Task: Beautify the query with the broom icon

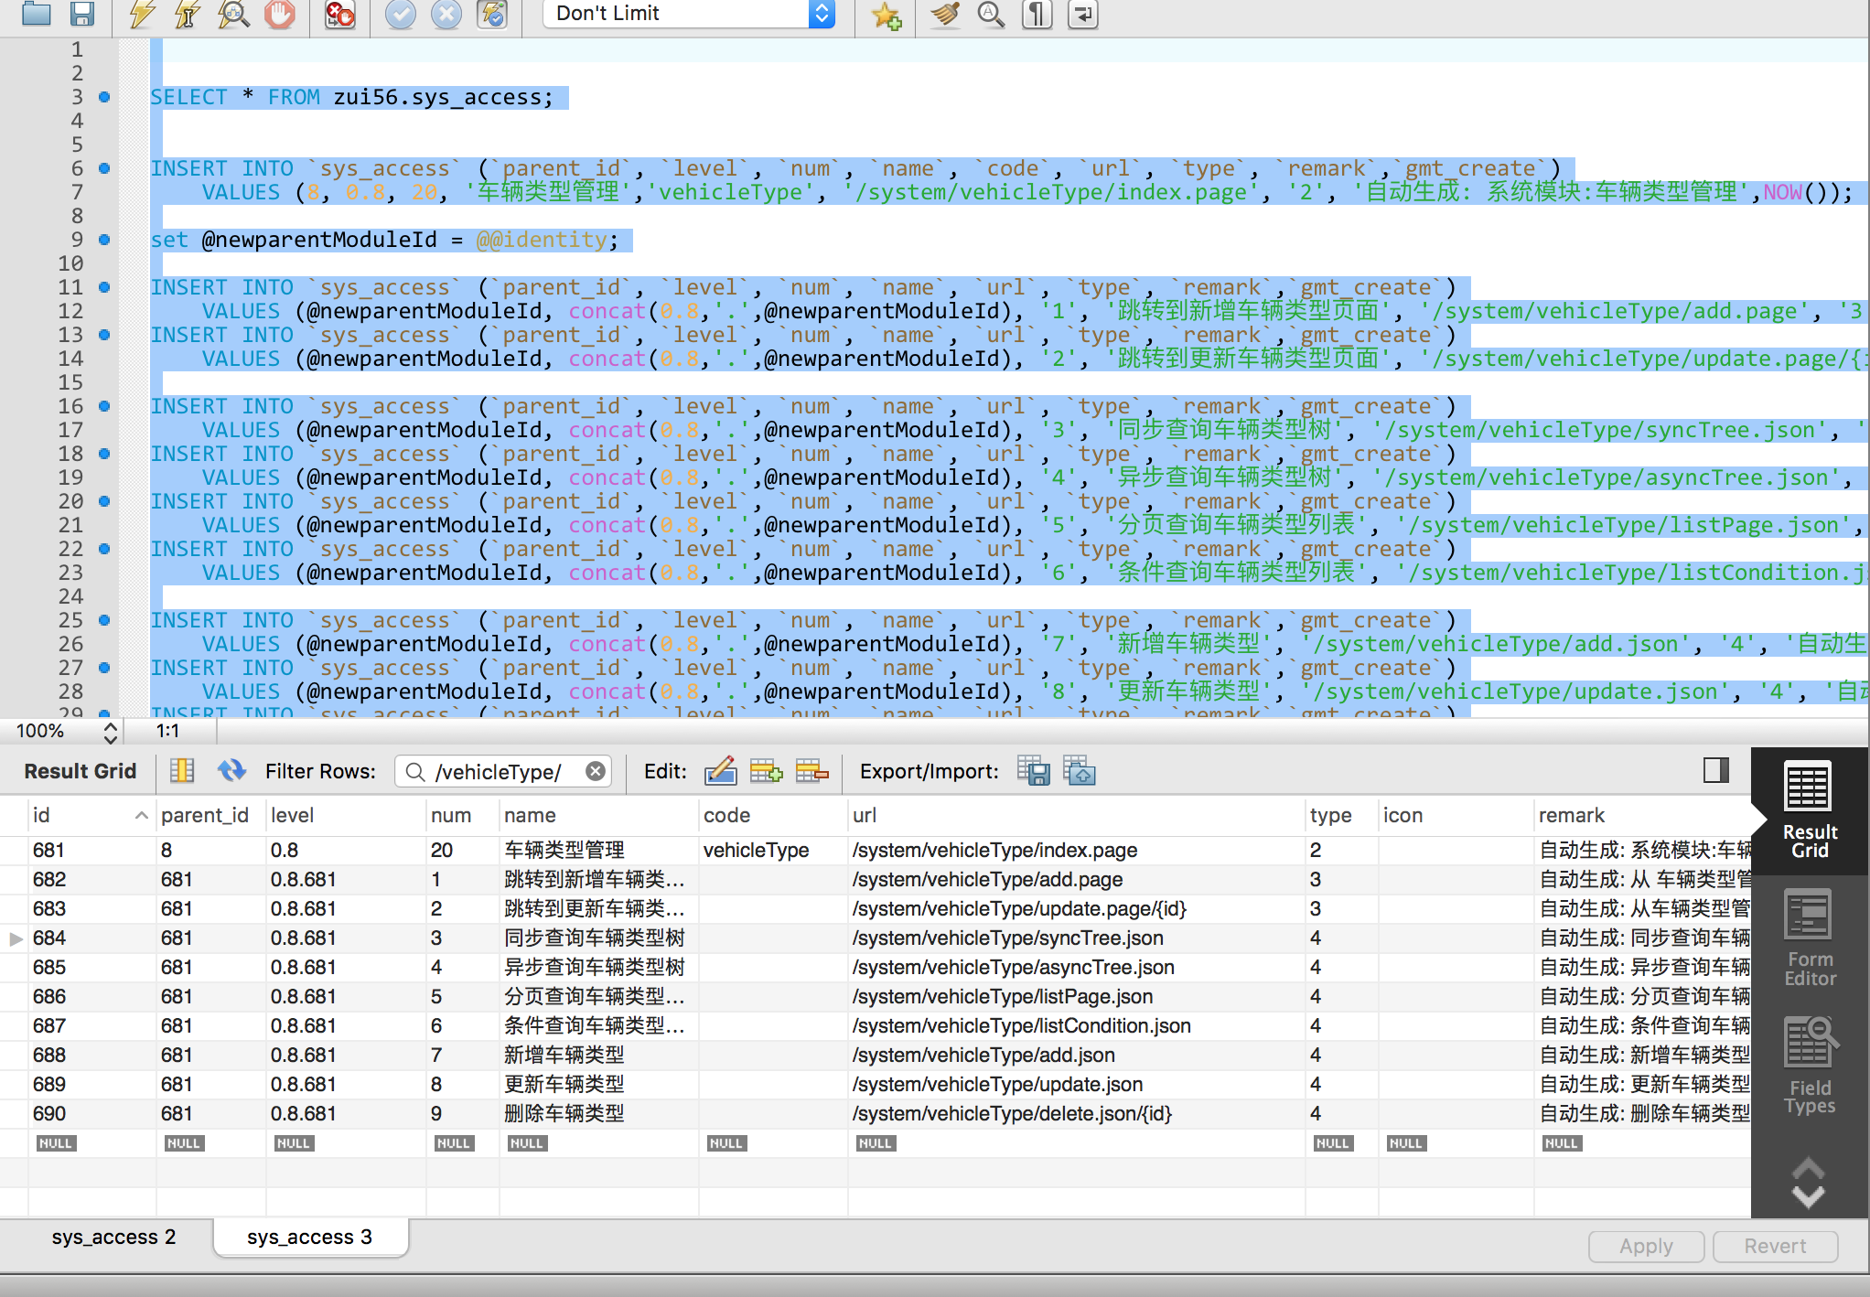Action: click(x=945, y=14)
